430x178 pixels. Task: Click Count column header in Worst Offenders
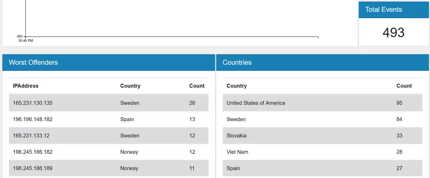point(197,86)
